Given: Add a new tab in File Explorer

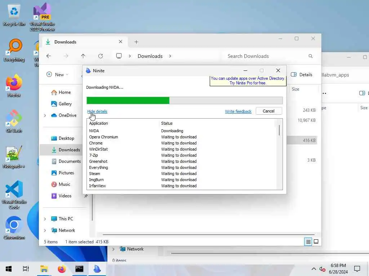Looking at the screenshot, I should (x=136, y=42).
